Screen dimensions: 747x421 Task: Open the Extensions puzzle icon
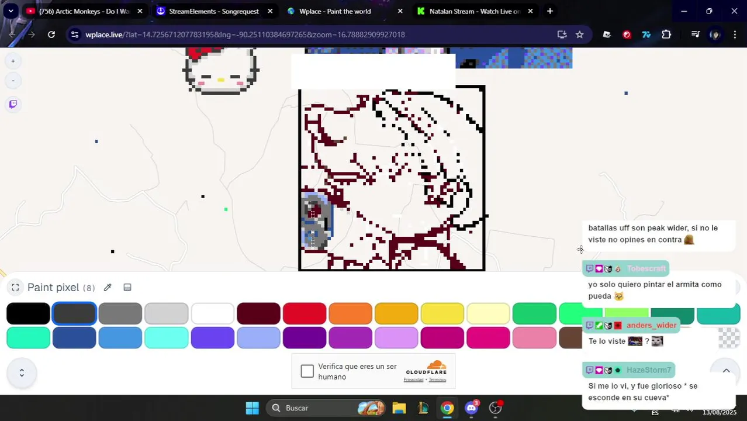666,34
